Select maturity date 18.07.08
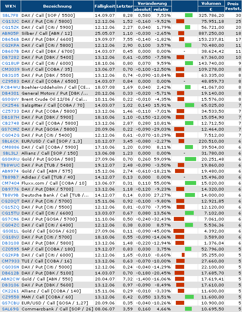Image resolution: width=242 pixels, height=312 pixels. 105,87
